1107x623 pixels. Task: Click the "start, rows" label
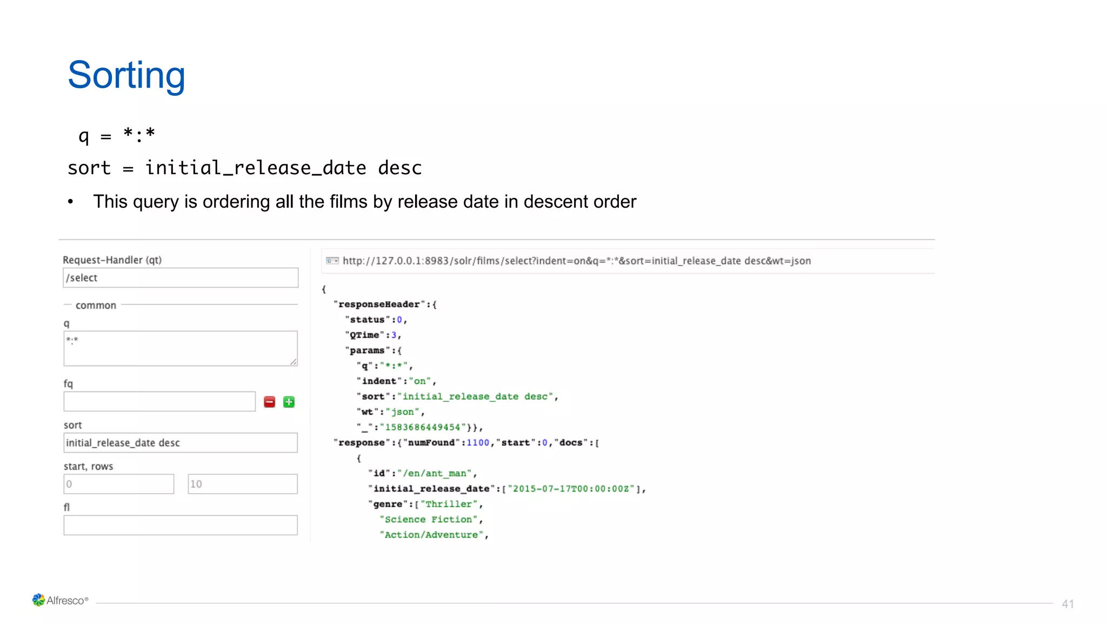88,466
